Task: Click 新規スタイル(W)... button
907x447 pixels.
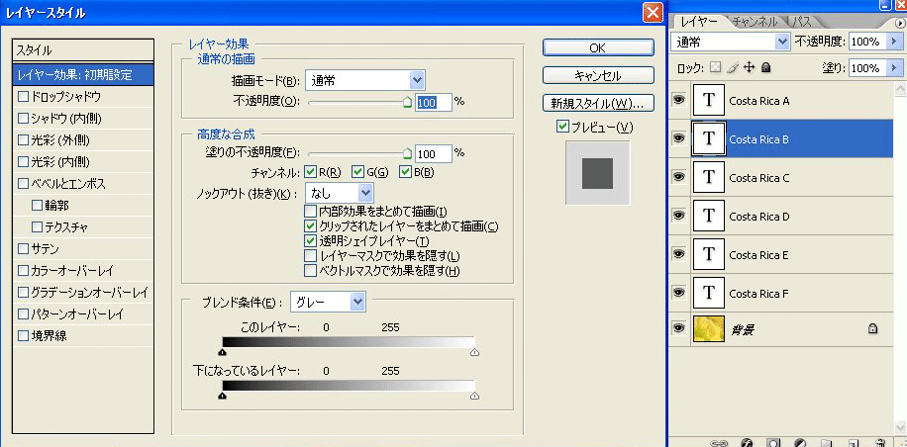Action: coord(598,104)
